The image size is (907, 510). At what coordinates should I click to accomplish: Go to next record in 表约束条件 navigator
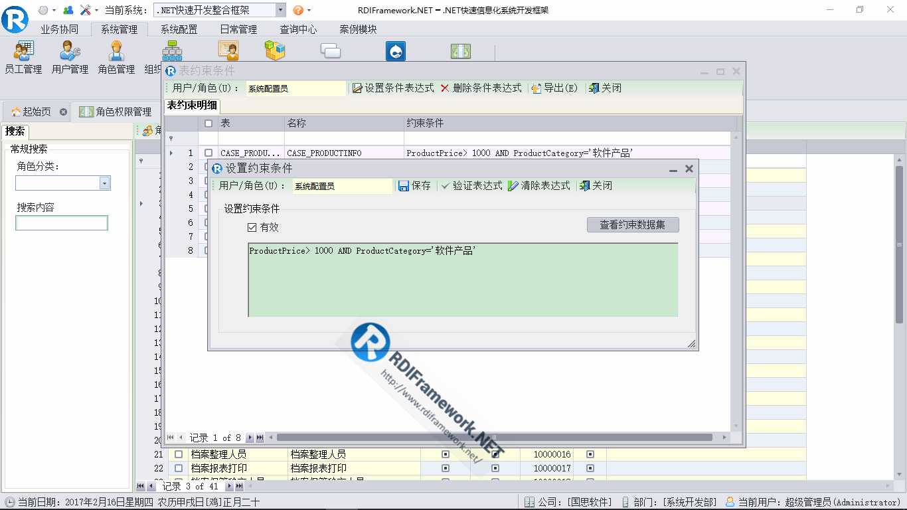pyautogui.click(x=250, y=438)
